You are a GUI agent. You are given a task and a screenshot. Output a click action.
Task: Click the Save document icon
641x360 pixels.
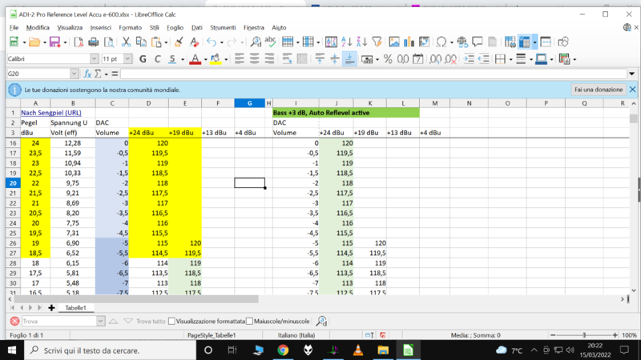pyautogui.click(x=54, y=42)
